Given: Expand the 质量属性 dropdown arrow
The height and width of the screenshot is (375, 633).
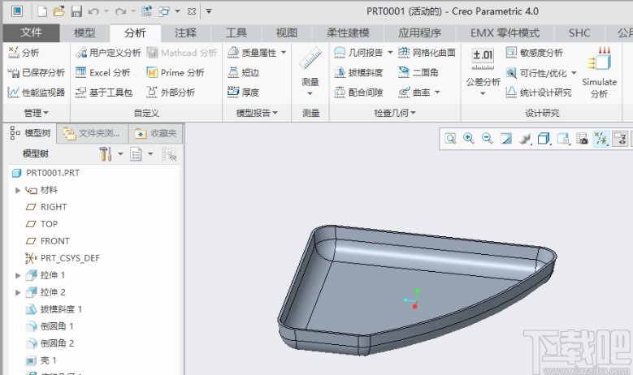Looking at the screenshot, I should [x=284, y=53].
